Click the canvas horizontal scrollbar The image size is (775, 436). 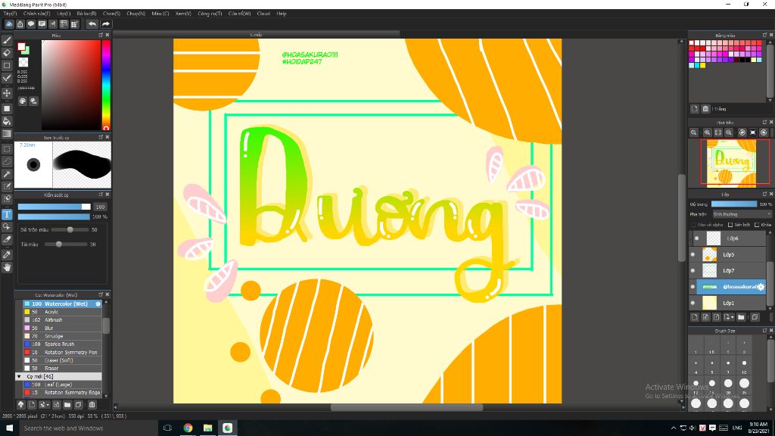pos(406,408)
